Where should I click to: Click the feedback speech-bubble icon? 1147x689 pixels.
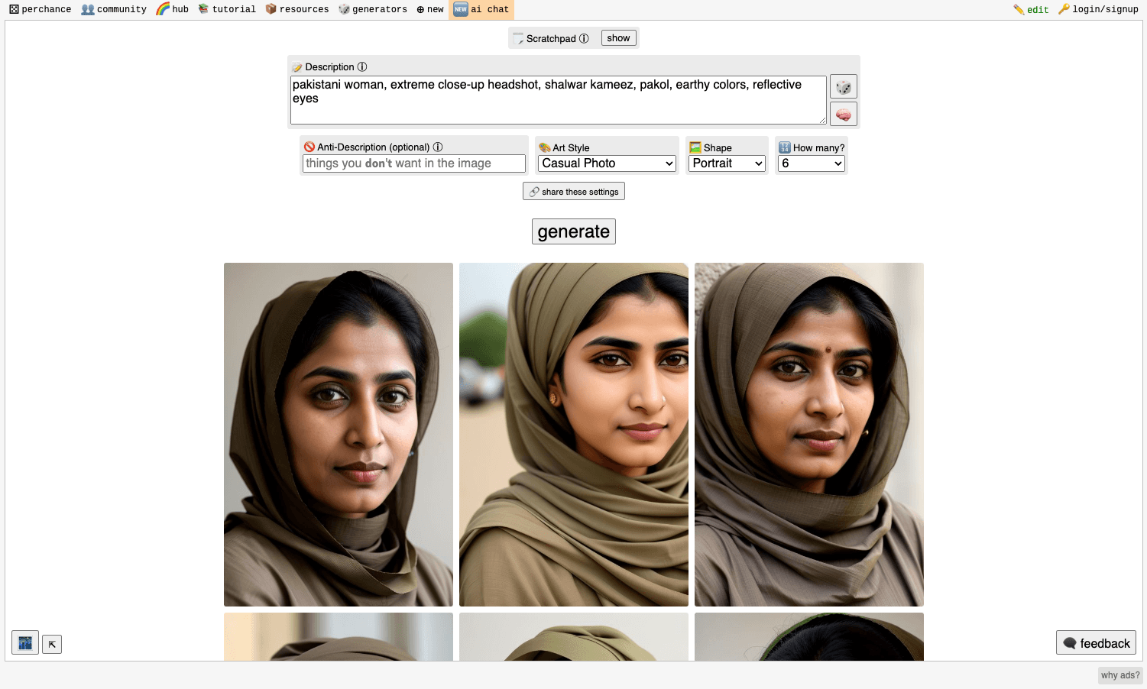[x=1071, y=642]
